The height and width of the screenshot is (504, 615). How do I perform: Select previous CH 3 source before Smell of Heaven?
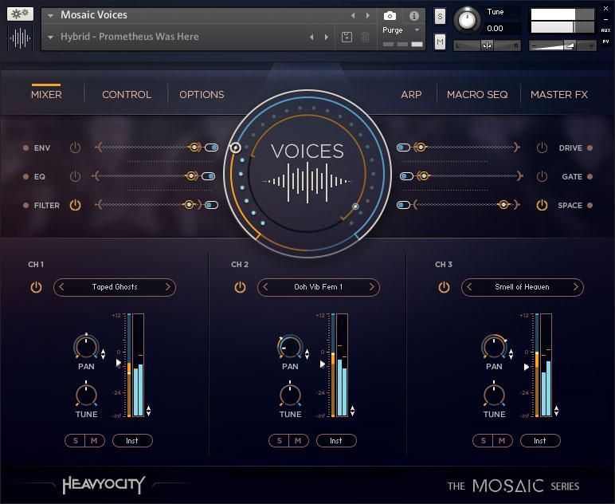(469, 287)
